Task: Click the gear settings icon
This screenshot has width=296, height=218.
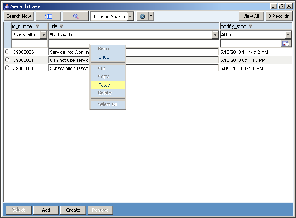Action: (x=142, y=16)
